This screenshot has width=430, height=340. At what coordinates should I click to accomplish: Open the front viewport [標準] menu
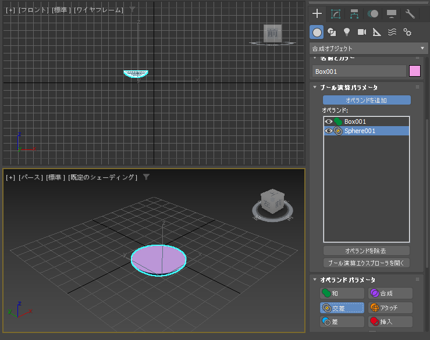pos(61,10)
